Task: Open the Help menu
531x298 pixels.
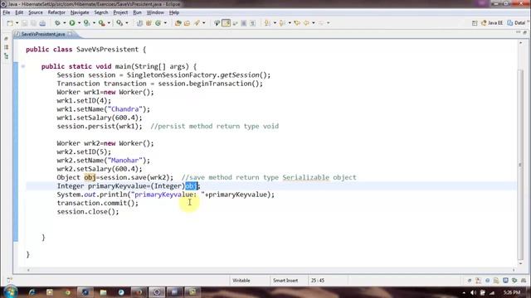Action: point(174,12)
